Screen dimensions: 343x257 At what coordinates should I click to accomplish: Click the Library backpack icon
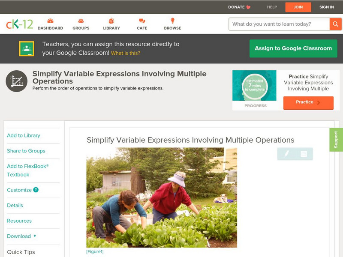click(111, 21)
